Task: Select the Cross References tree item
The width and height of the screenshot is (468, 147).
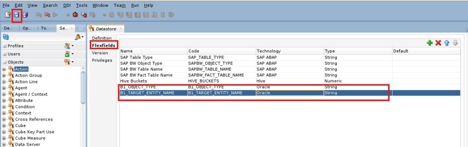Action: 34,119
